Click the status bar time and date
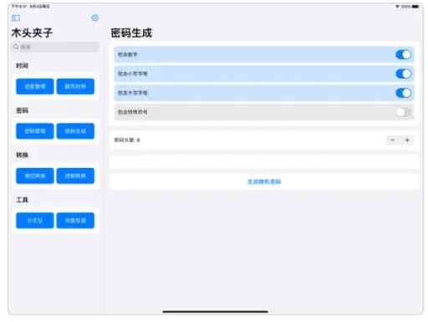Screen dimensions: 428x322 tap(31, 6)
